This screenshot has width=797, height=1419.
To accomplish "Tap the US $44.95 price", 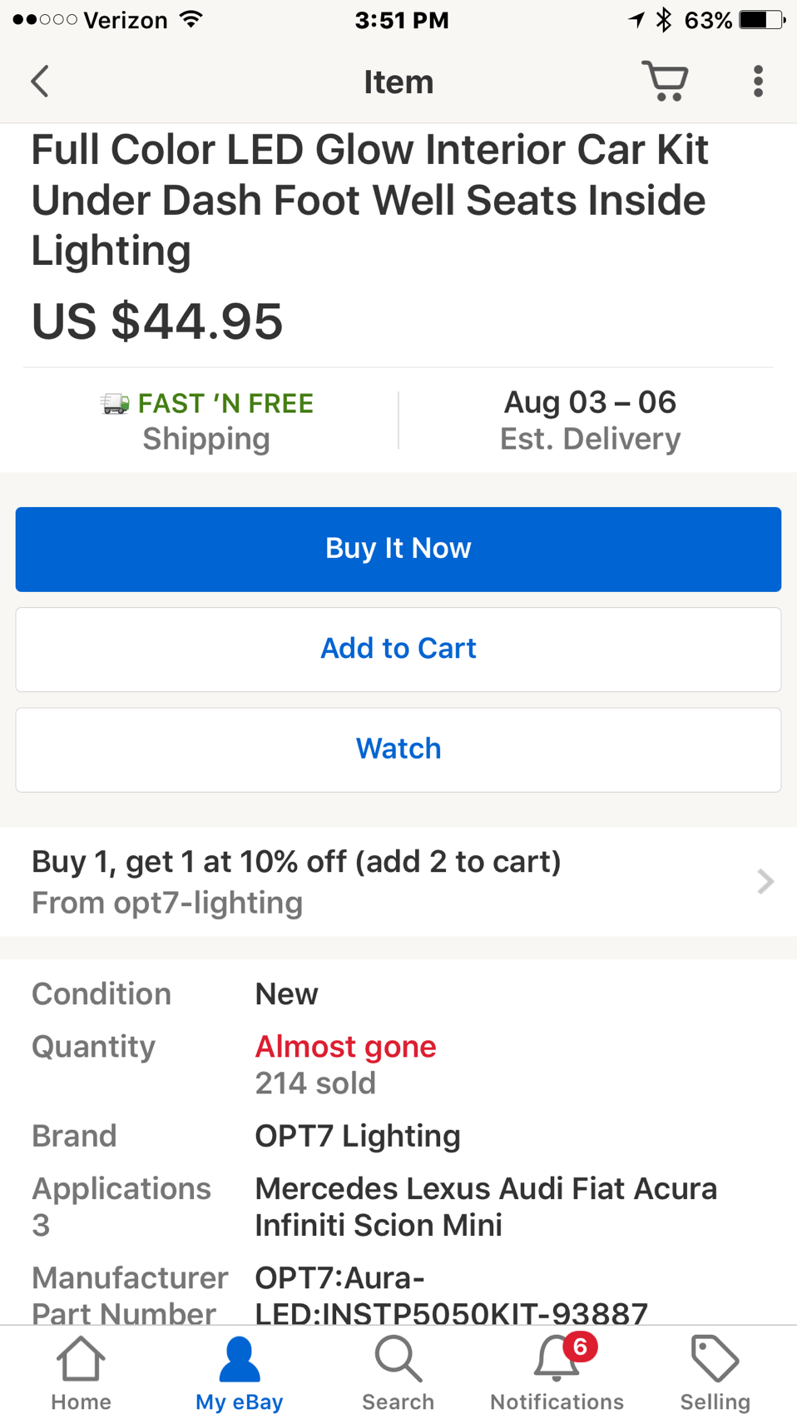I will (157, 321).
